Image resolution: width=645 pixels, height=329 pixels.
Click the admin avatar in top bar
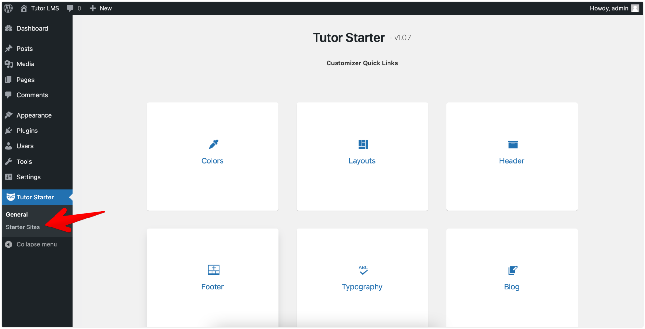[x=635, y=8]
